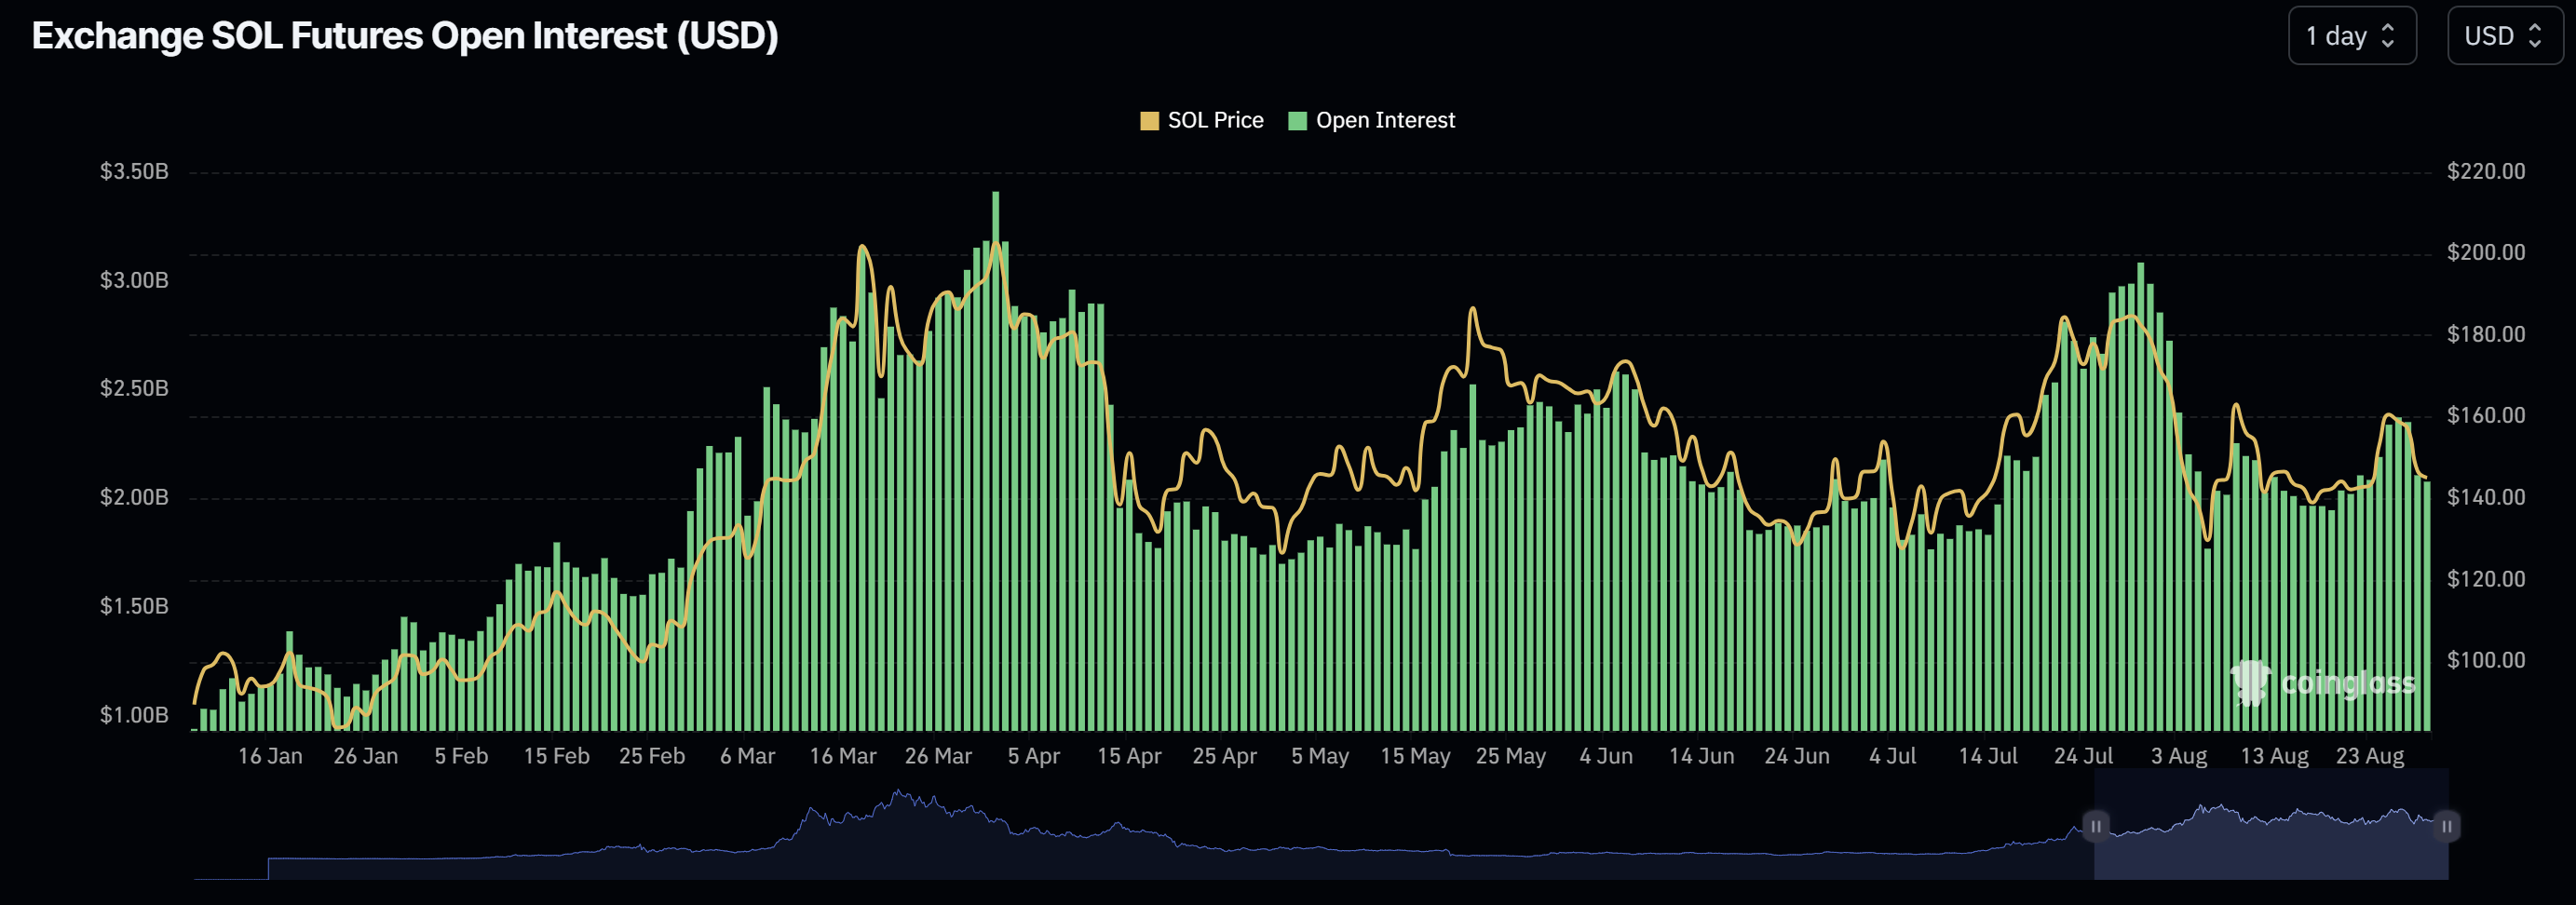Click the '16 Mar' date label

(x=843, y=756)
